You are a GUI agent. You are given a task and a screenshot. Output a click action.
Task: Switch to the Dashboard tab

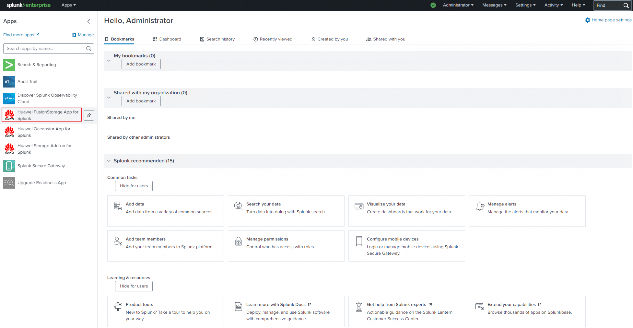click(x=167, y=39)
